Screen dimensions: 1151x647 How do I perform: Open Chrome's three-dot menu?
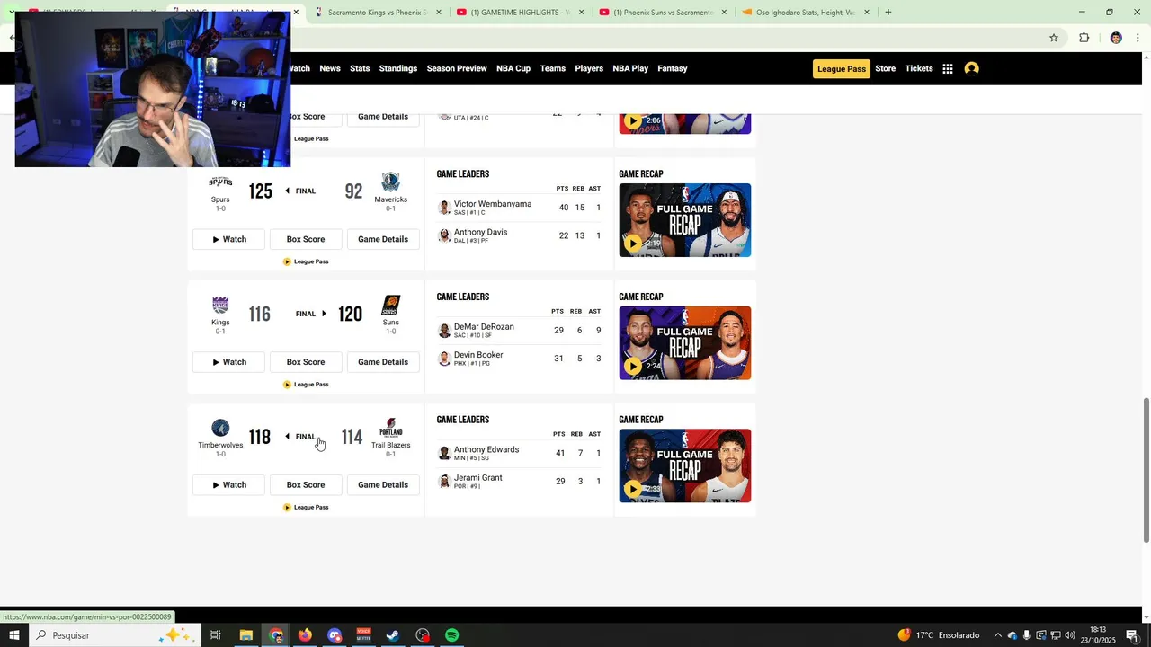[x=1138, y=38]
